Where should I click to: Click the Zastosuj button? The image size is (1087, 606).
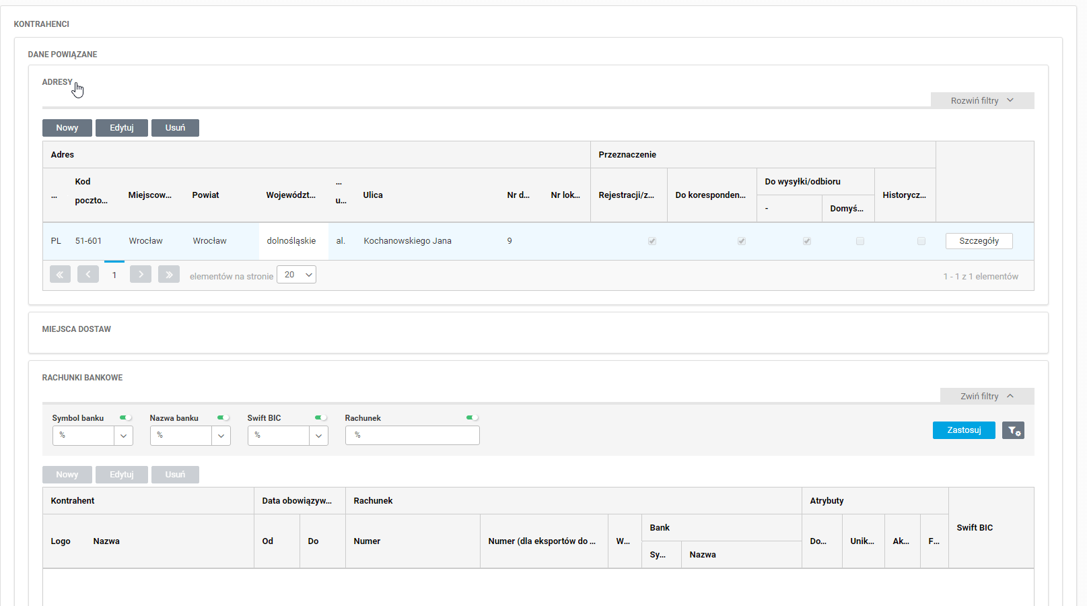coord(964,430)
